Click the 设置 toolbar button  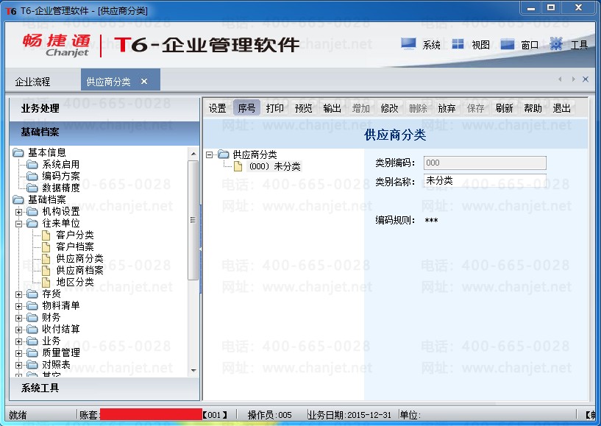217,108
